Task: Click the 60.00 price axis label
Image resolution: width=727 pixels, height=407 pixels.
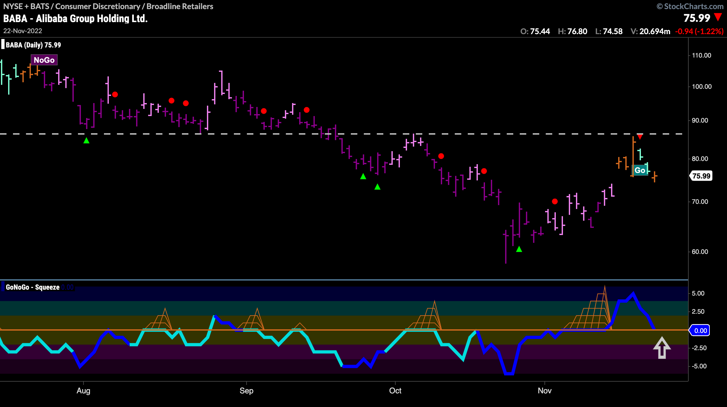Action: click(x=700, y=252)
